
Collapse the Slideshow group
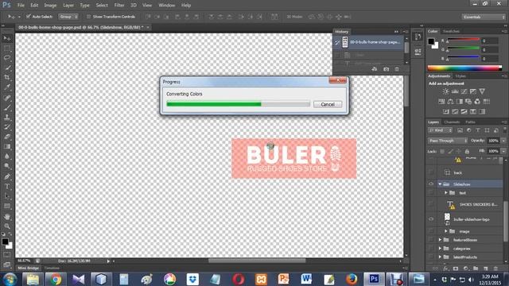tap(440, 184)
